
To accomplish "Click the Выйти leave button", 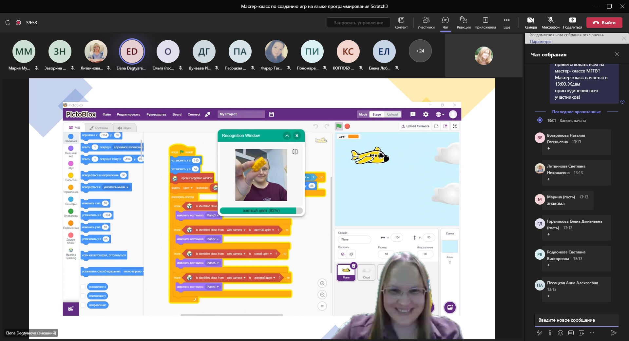I will [x=604, y=23].
